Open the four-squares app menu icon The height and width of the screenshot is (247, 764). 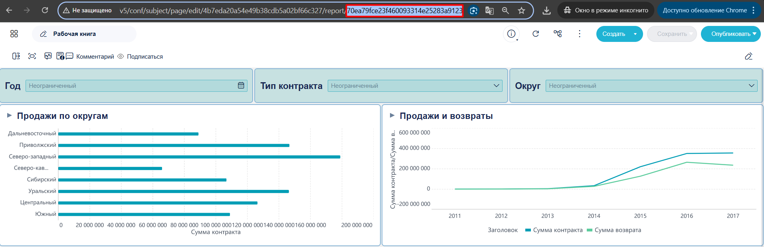[x=14, y=34]
